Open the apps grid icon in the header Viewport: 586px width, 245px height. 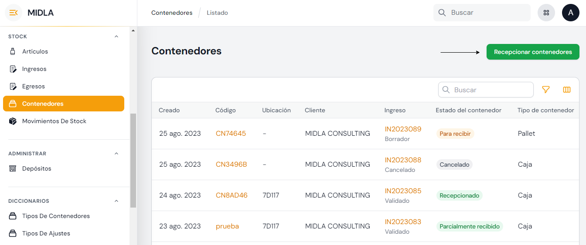tap(546, 13)
